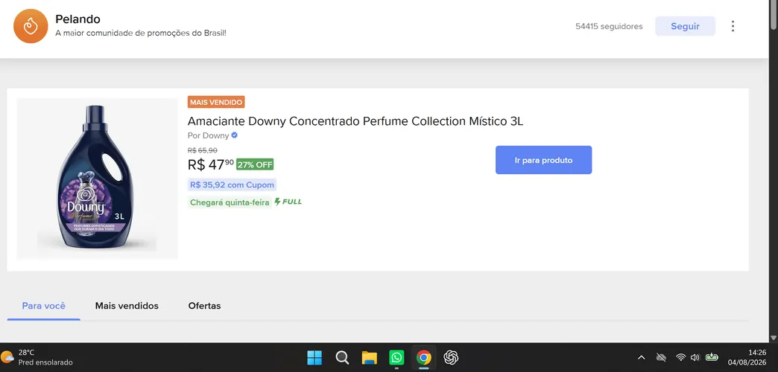Click the volume speaker icon
The width and height of the screenshot is (778, 372).
pos(695,357)
